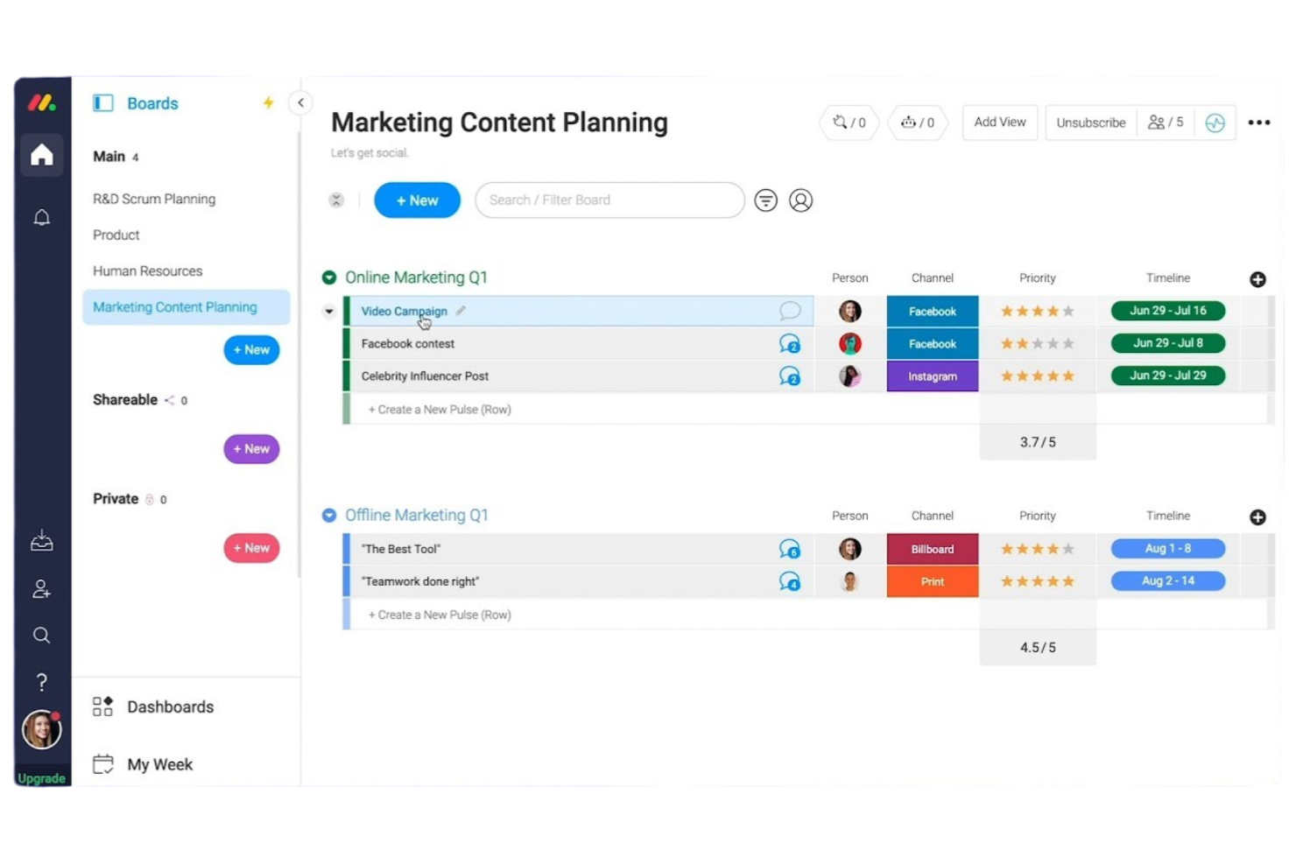This screenshot has width=1296, height=864.
Task: Open the Home icon in sidebar
Action: (41, 156)
